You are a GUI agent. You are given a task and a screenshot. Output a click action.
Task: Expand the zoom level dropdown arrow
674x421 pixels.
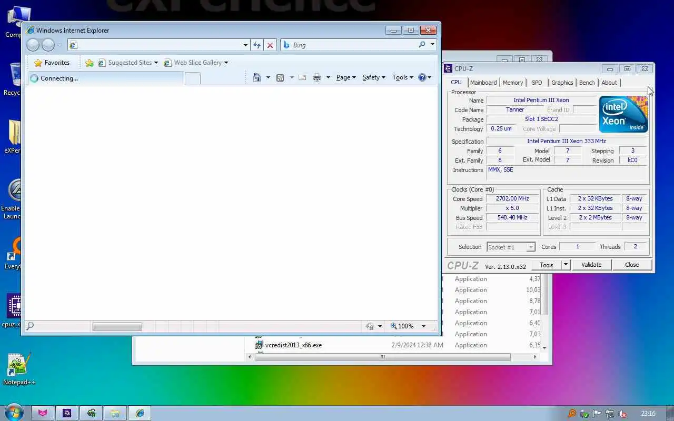tap(423, 326)
